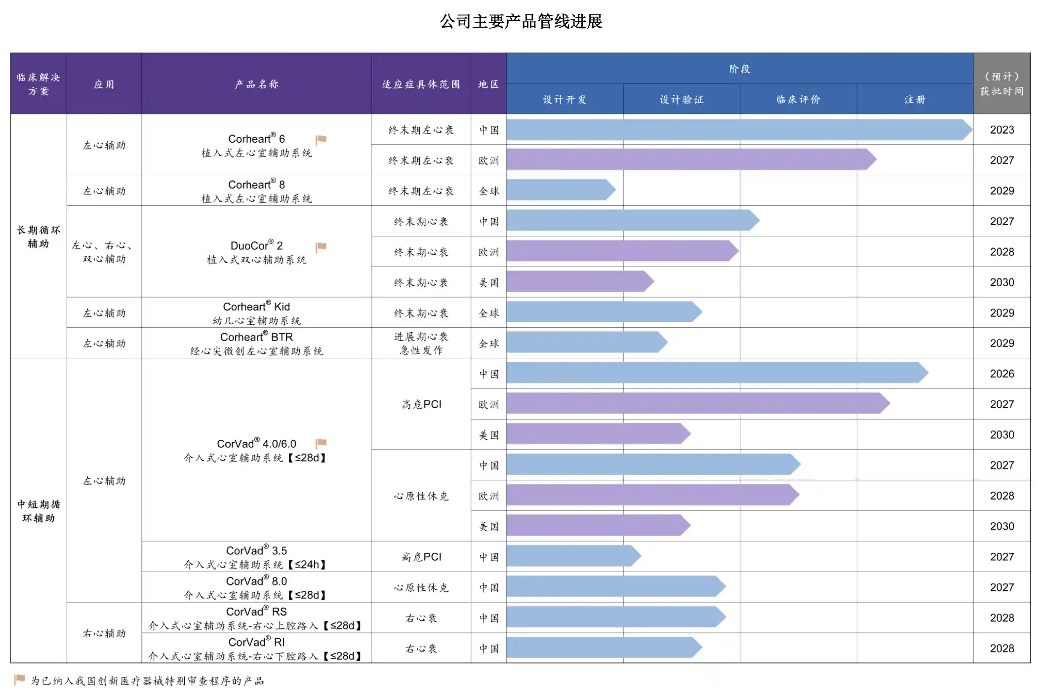Click the 高危PCI indication cell

[x=421, y=404]
